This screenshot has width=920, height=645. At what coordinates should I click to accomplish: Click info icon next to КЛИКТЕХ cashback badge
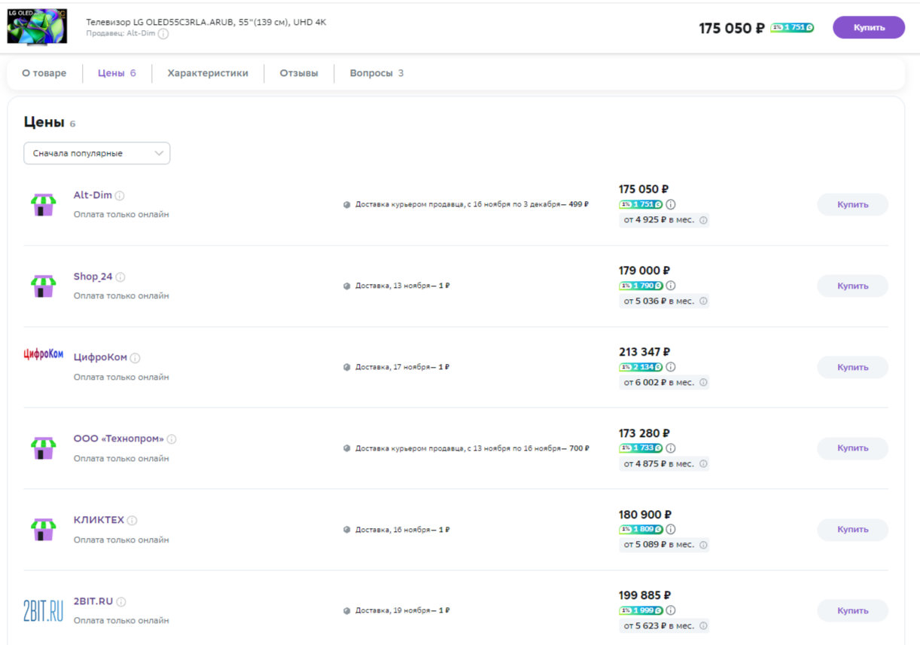(671, 529)
